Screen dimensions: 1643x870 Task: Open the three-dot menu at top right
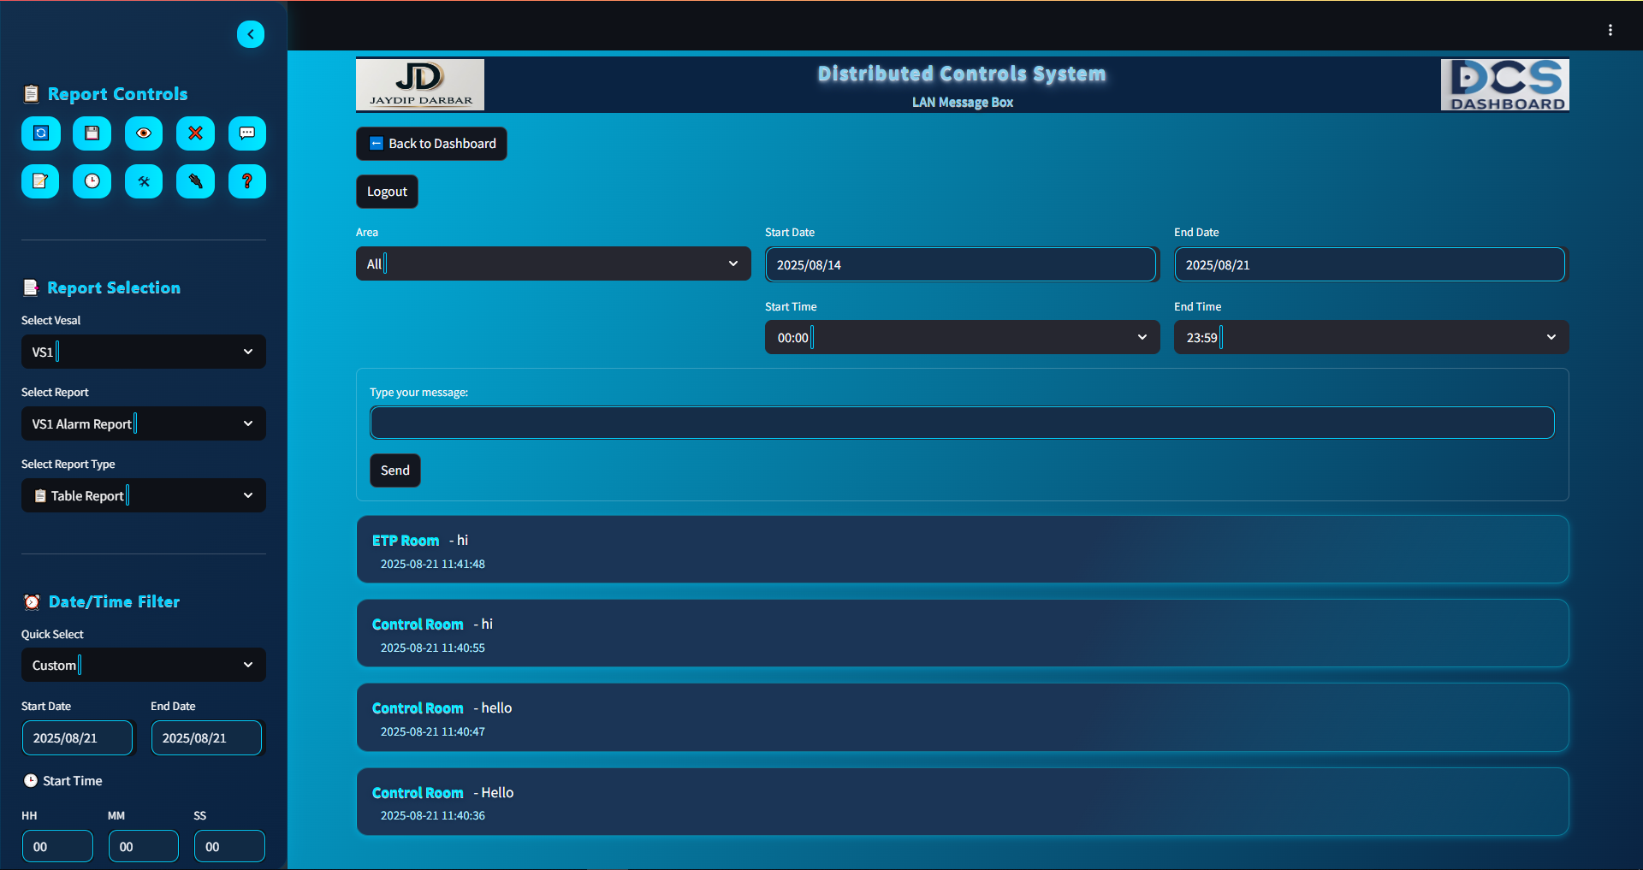[1610, 30]
